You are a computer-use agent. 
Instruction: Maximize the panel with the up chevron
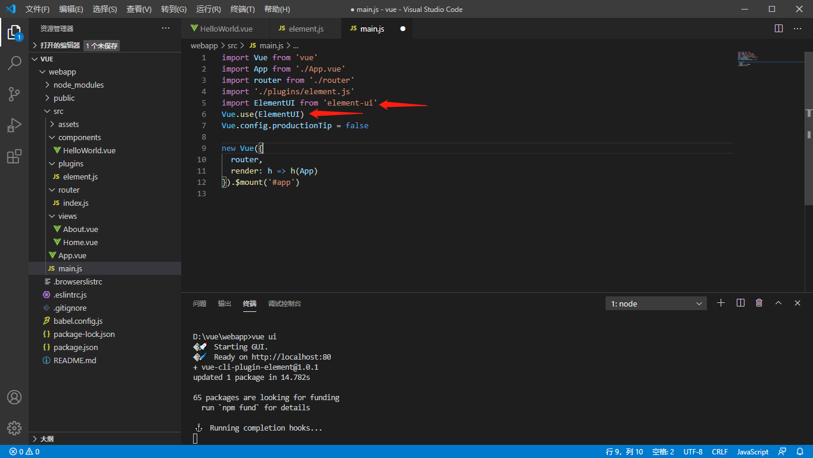pyautogui.click(x=778, y=303)
